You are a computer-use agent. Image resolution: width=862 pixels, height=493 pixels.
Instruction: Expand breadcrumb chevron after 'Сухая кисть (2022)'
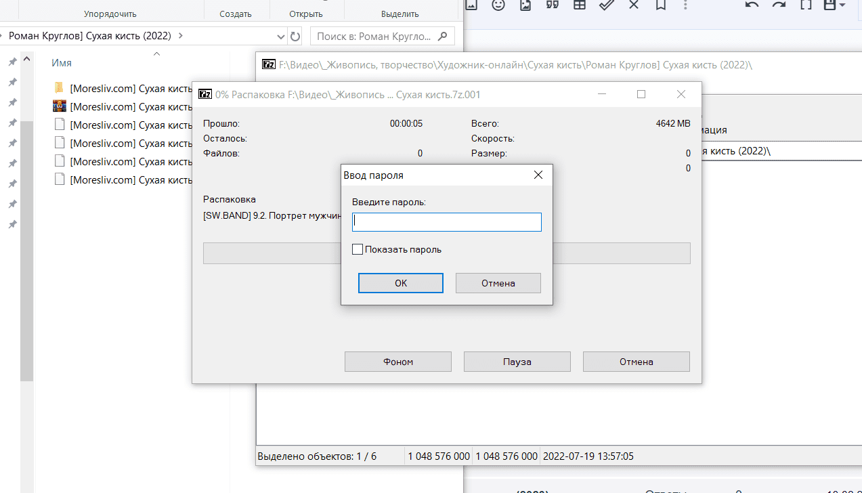click(x=181, y=36)
